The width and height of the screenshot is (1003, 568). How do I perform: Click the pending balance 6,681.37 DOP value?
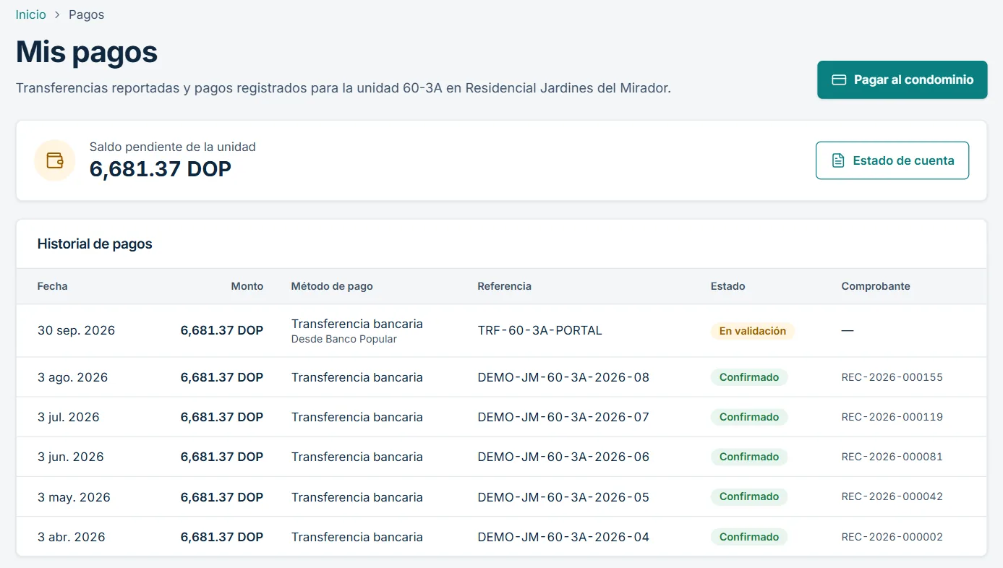[161, 169]
